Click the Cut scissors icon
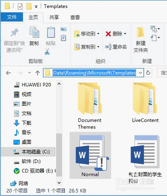167x196 pixels. [x=47, y=52]
